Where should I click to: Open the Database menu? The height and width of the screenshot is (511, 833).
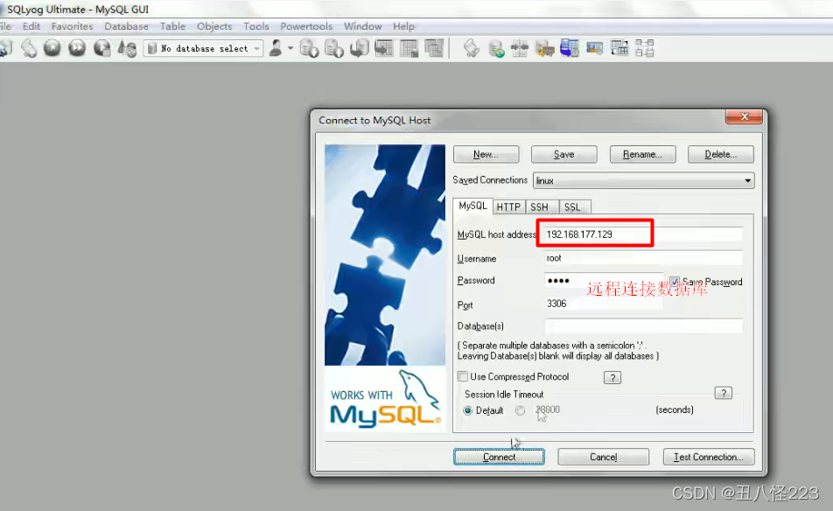[x=126, y=26]
